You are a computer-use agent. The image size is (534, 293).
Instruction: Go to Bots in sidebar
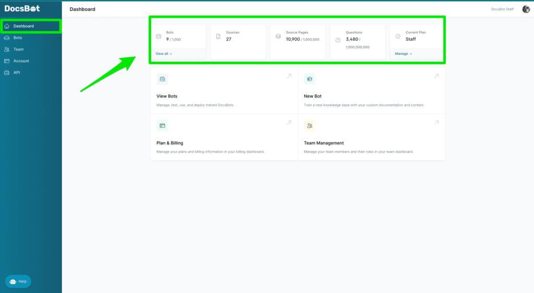[18, 38]
